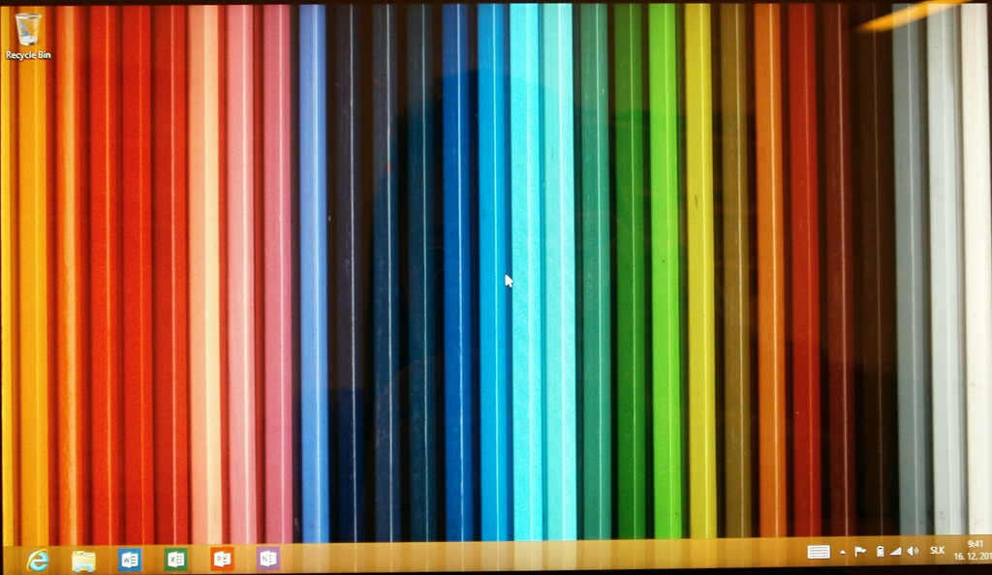The width and height of the screenshot is (992, 575).
Task: Click the 9:41 clock time
Action: point(976,544)
